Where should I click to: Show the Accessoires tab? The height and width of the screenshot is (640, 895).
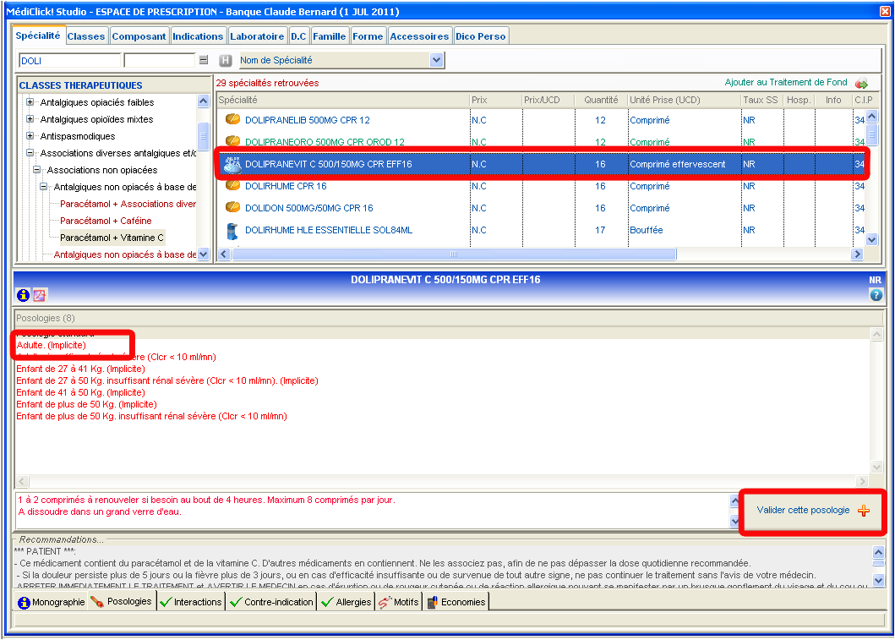(419, 36)
